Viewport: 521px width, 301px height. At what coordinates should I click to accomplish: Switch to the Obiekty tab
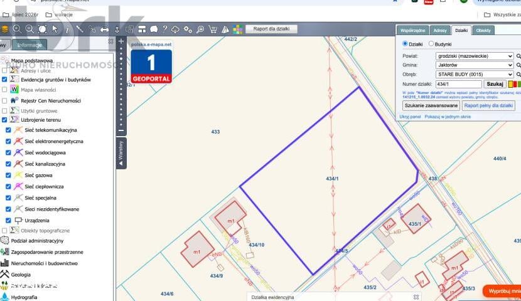click(x=483, y=30)
